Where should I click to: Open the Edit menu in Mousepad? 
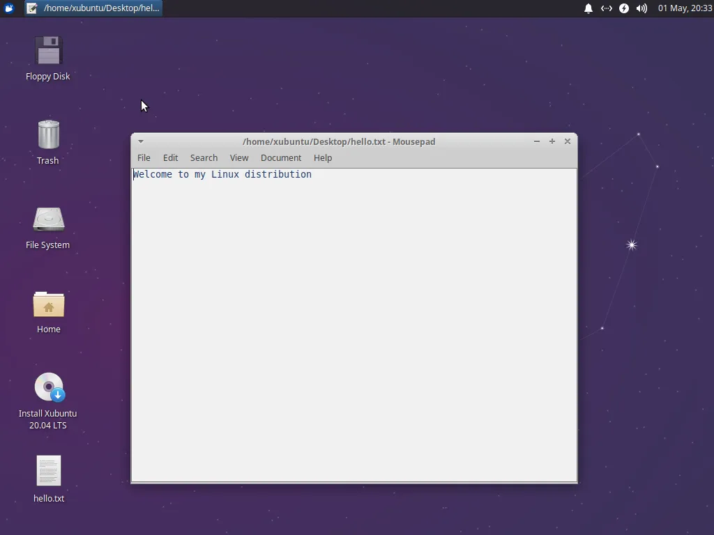[170, 158]
